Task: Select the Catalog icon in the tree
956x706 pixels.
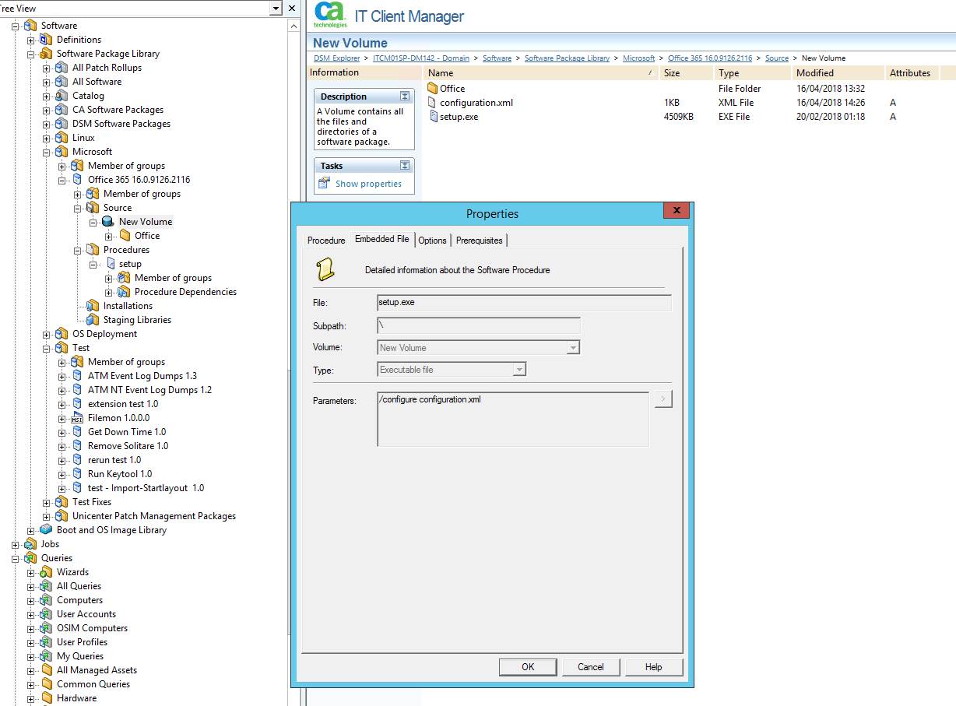Action: tap(60, 95)
